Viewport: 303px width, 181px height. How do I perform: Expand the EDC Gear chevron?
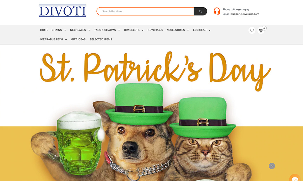[x=209, y=30]
